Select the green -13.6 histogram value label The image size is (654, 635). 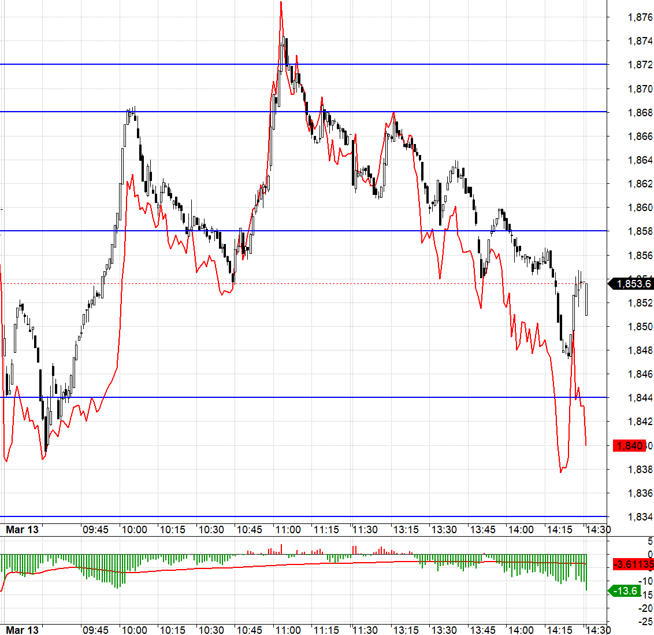click(626, 590)
